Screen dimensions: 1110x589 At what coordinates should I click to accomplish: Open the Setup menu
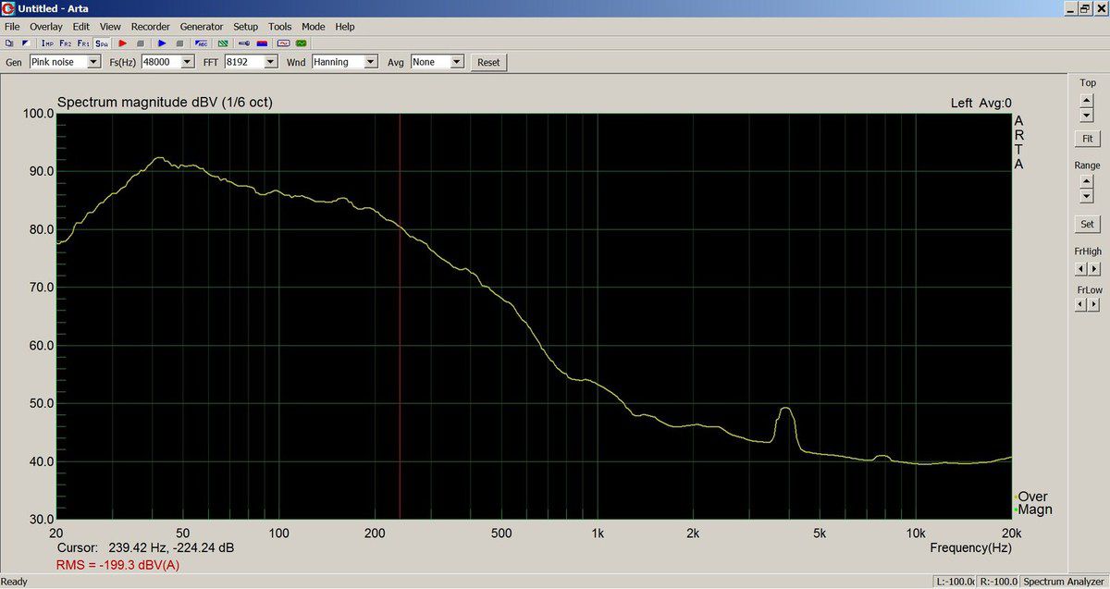(x=246, y=27)
